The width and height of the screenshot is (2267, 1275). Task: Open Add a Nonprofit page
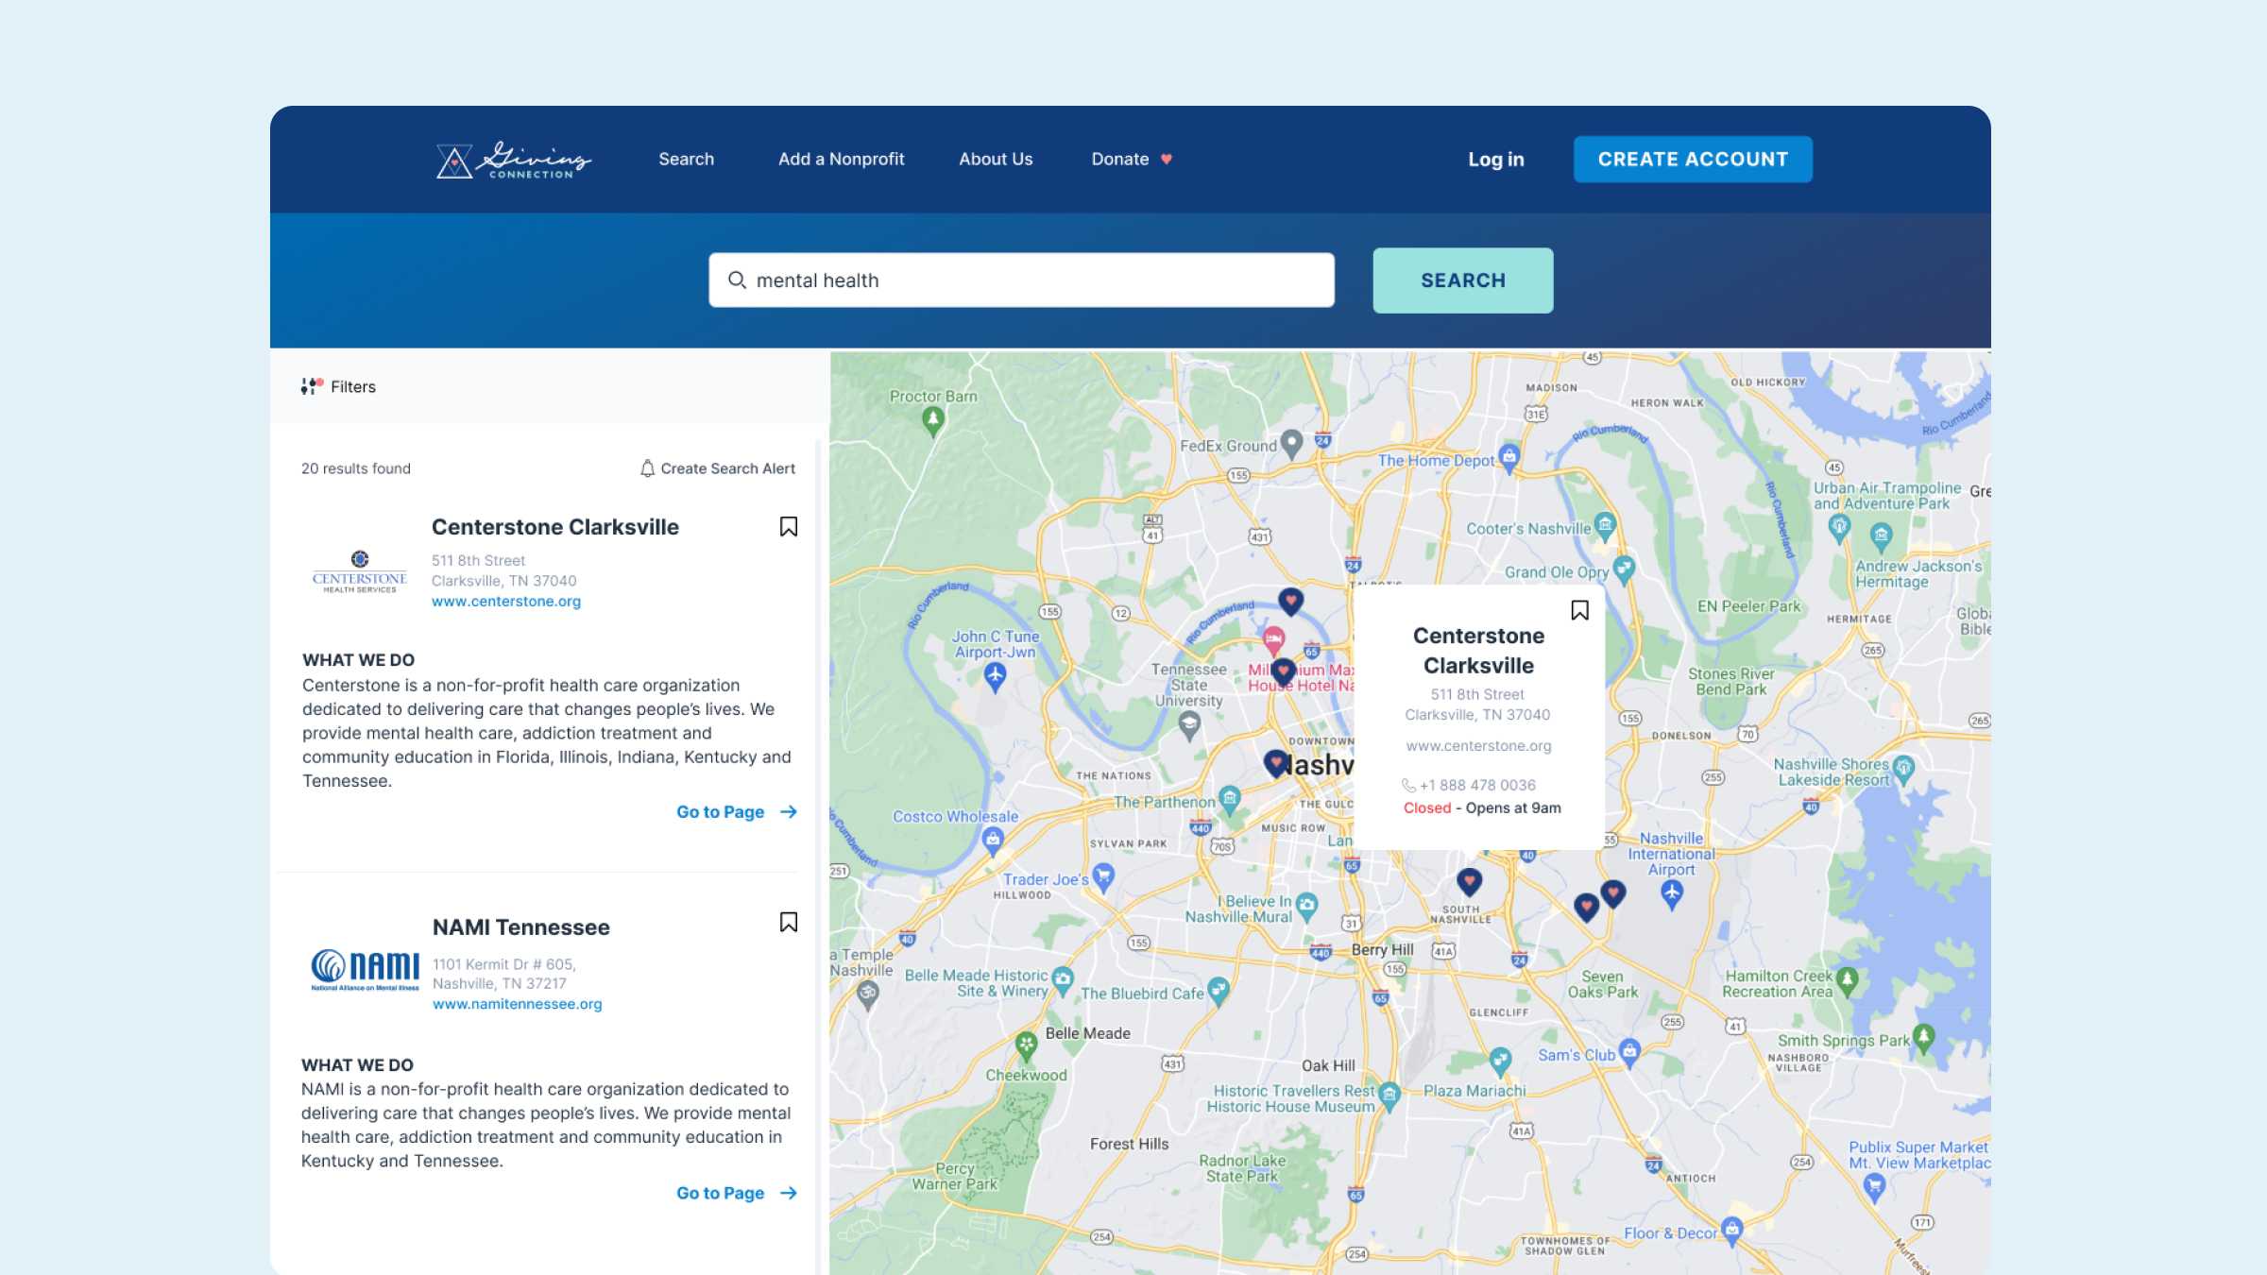[x=841, y=160]
